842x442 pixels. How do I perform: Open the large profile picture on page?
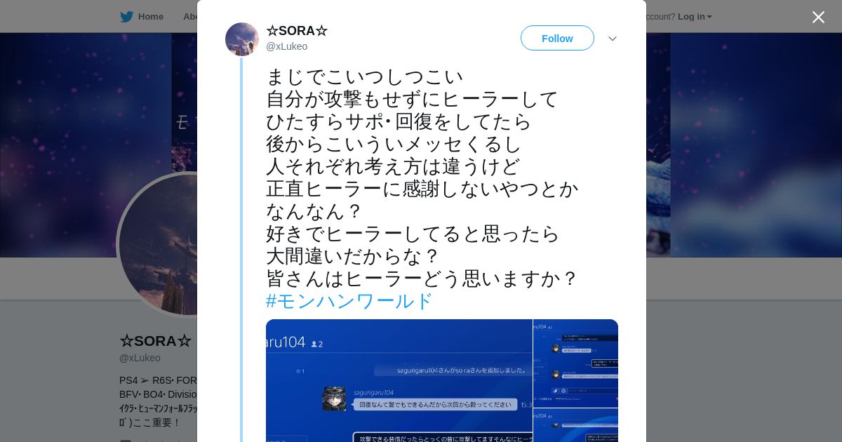[x=158, y=244]
